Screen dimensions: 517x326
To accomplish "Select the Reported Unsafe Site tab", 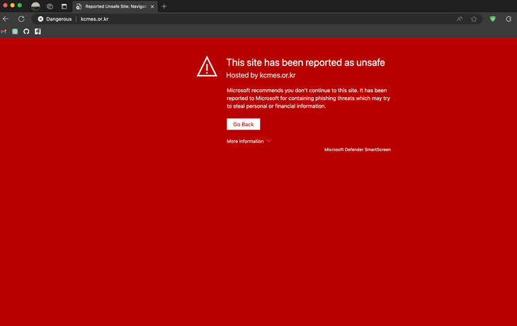I will click(x=115, y=6).
